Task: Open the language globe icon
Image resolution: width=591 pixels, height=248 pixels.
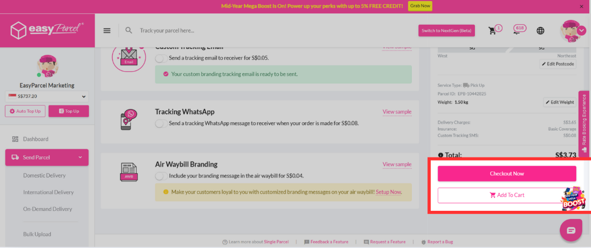Action: tap(540, 31)
